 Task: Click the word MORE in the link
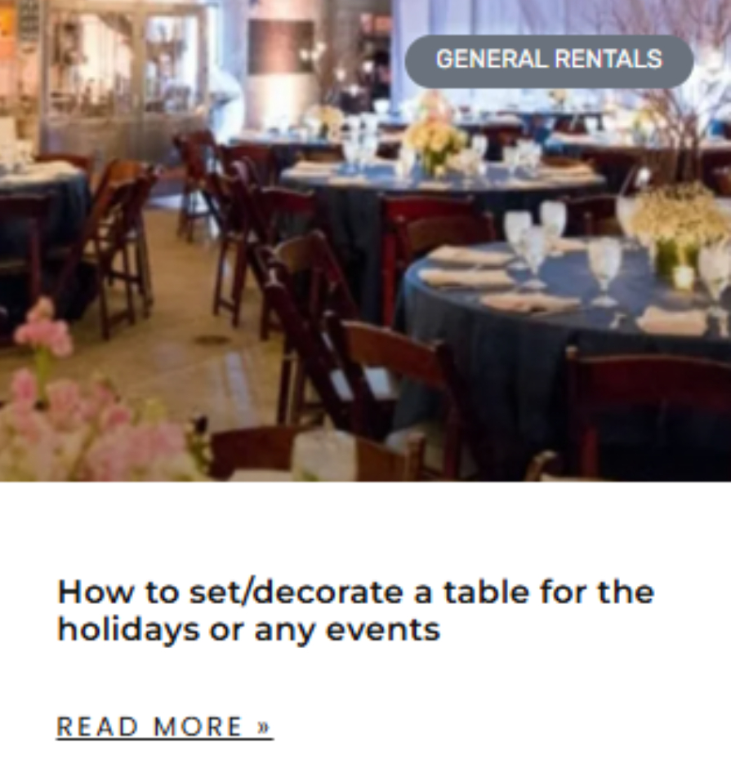(198, 726)
